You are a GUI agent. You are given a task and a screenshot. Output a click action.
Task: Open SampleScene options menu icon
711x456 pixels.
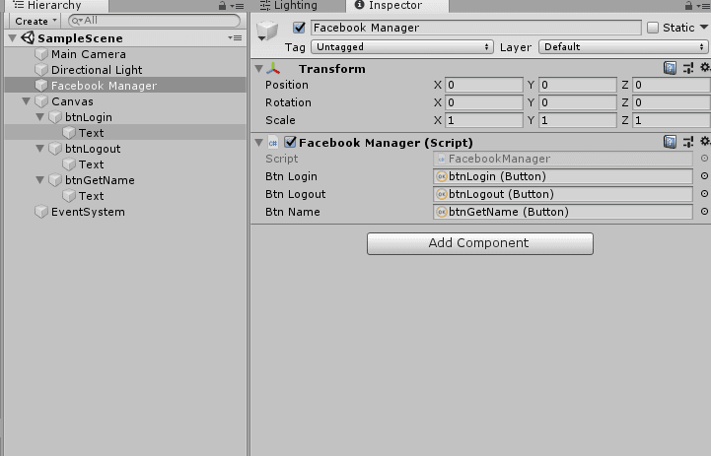pos(235,38)
